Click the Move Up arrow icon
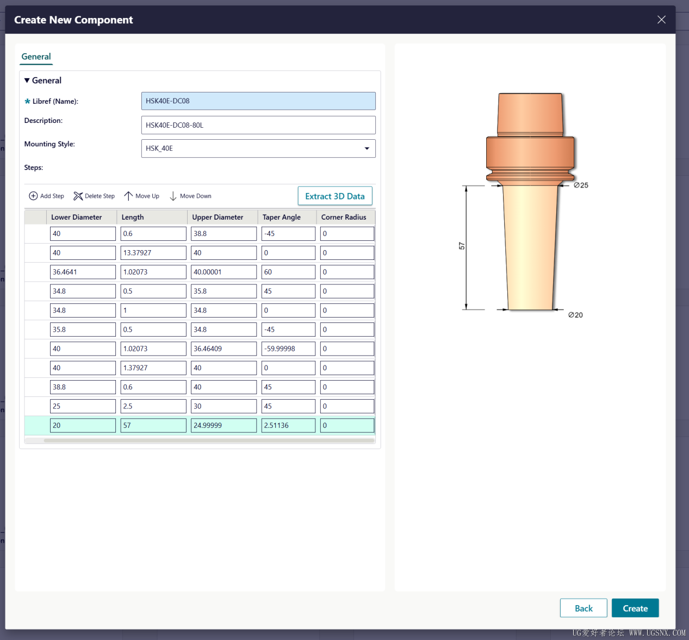689x640 pixels. [128, 196]
